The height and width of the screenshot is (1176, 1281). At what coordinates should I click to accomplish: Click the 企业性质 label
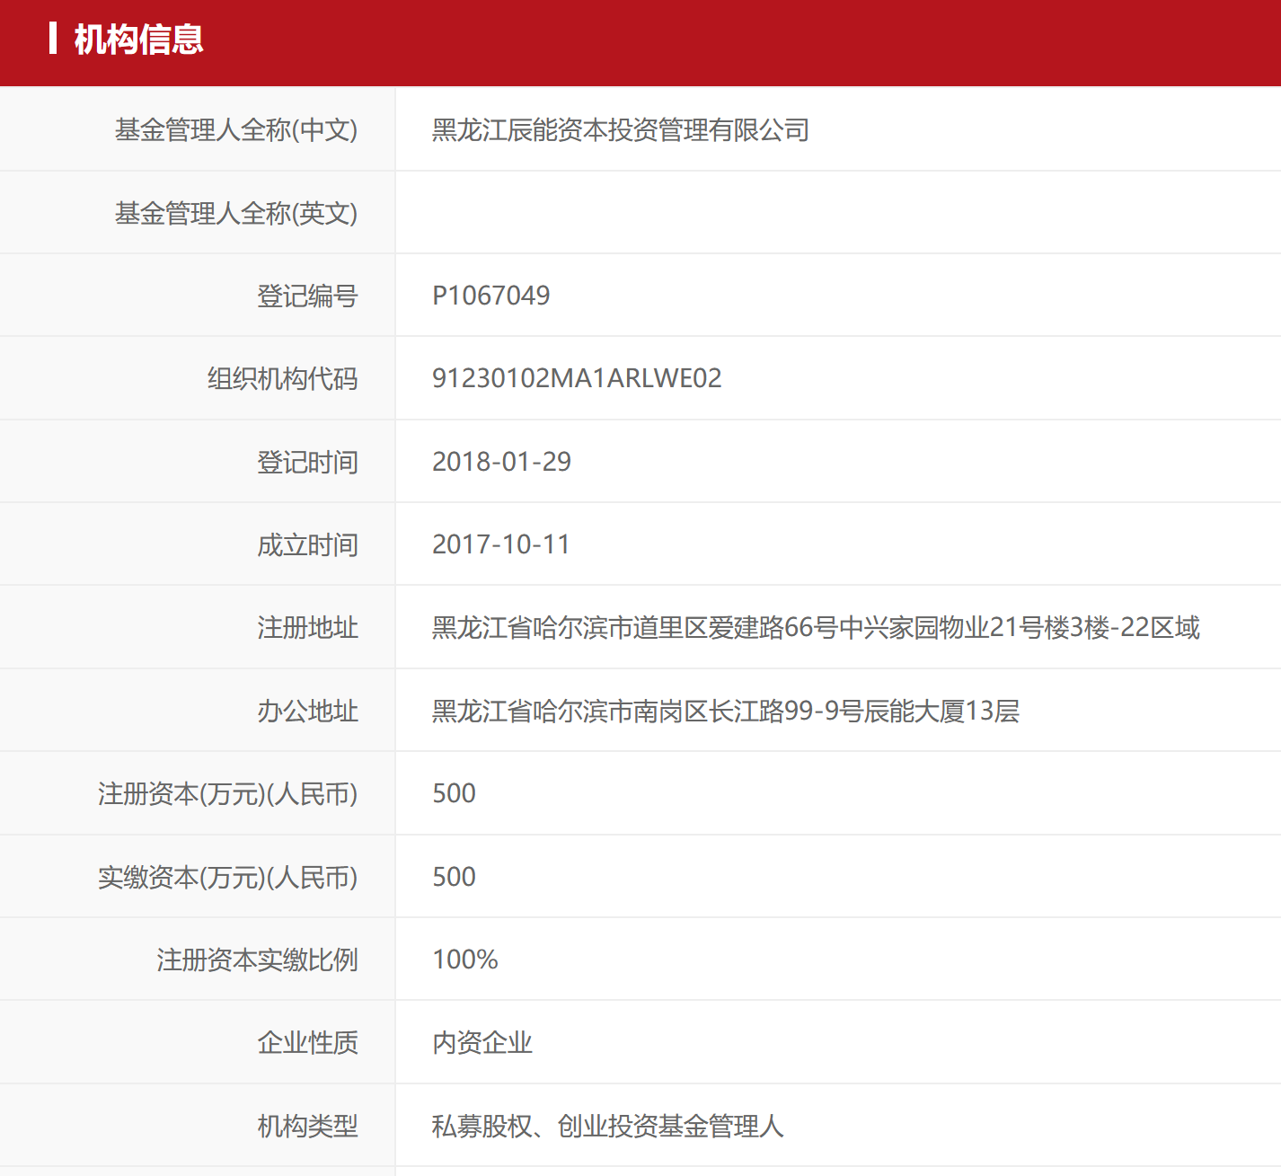[x=307, y=1042]
